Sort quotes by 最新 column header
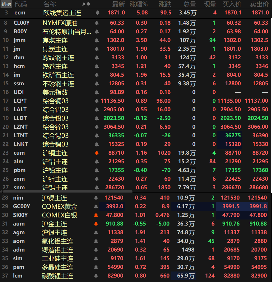272x282 pixels. click(118, 4)
